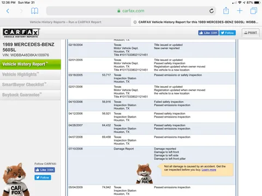The image size is (262, 196).
Task: Open Vehicle Highlights in sidebar
Action: 31,75
